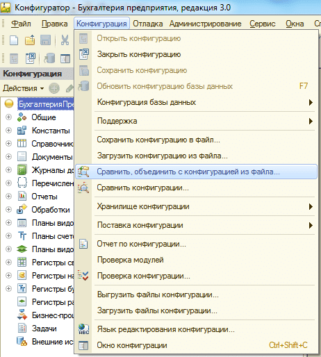Click the Cut scissors toolbar icon

[65, 40]
